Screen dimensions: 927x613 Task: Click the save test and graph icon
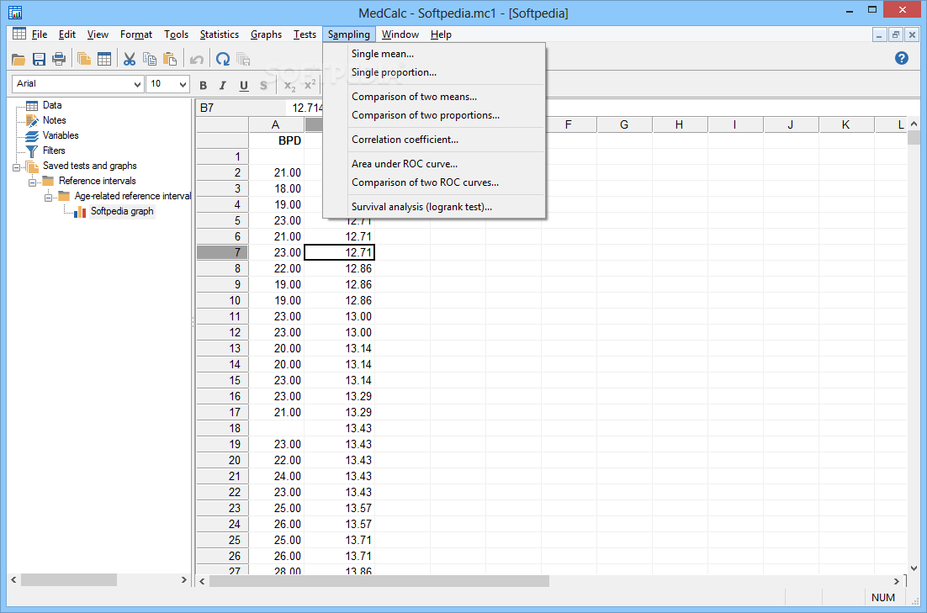243,59
